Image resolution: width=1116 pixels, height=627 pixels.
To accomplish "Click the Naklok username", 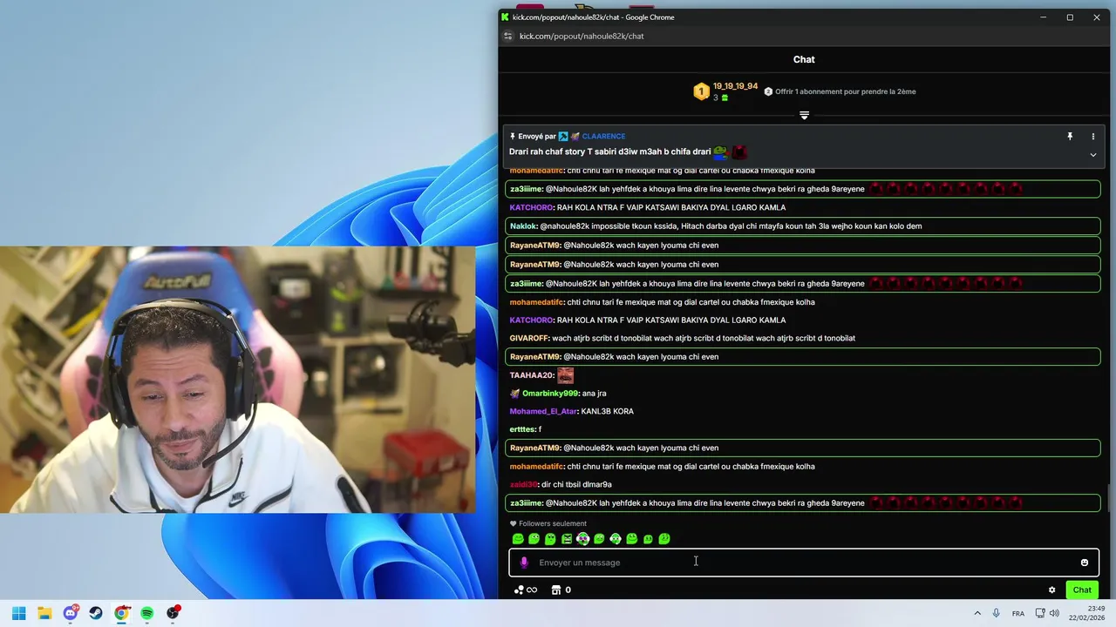I will pyautogui.click(x=523, y=226).
